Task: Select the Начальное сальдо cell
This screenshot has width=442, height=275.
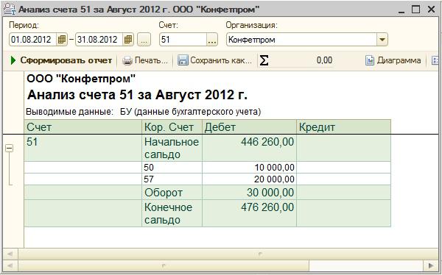Action: pos(172,148)
